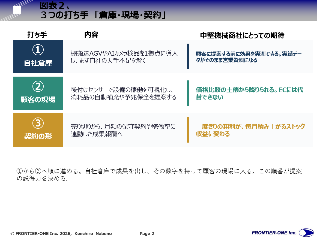Click the slide title 図表２、
Image resolution: width=317 pixels, height=238 pixels.
tap(55, 5)
